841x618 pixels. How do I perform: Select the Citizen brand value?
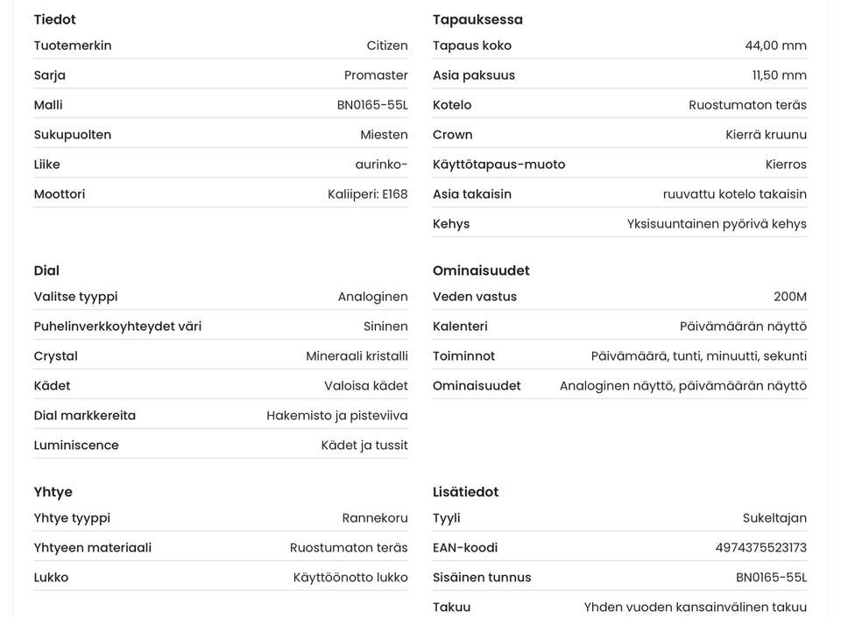[x=386, y=46]
